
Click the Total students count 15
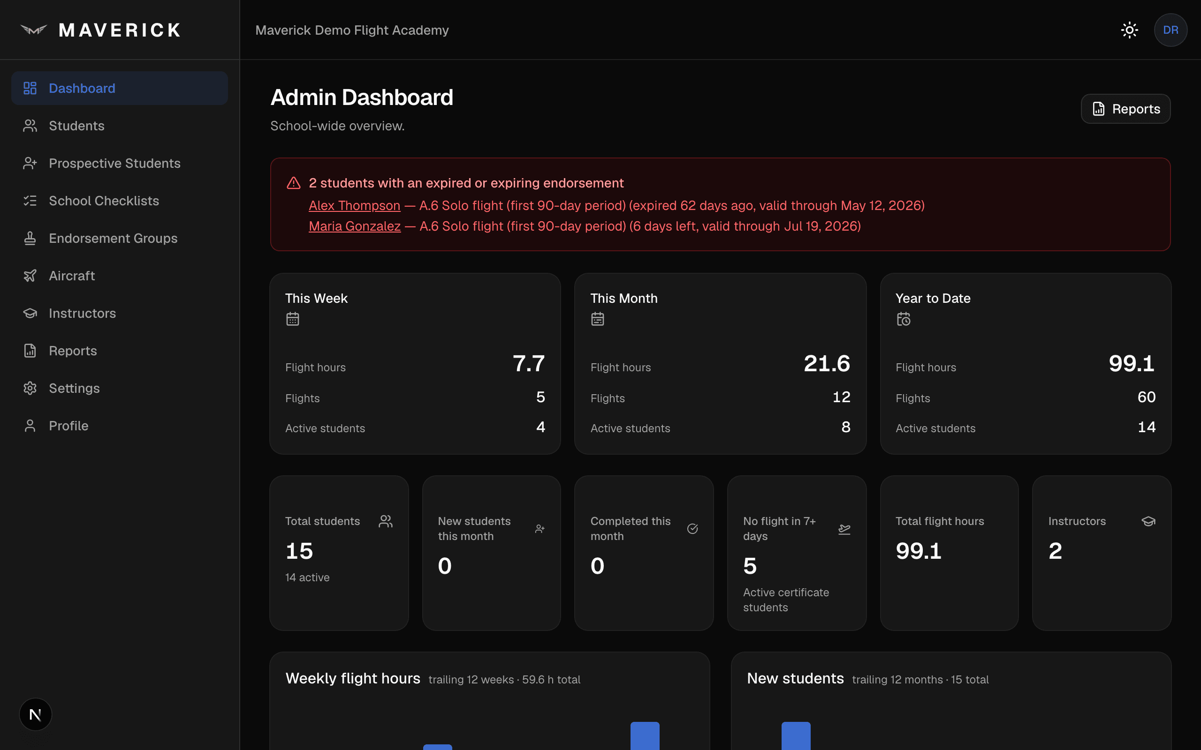(x=299, y=551)
